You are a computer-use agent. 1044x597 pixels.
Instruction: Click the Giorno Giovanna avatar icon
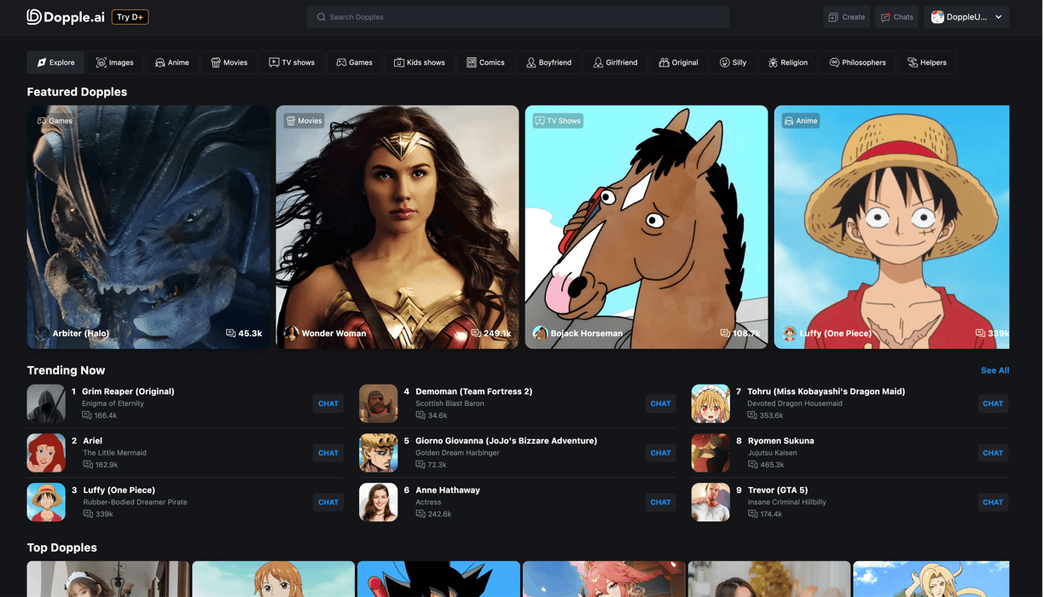[x=379, y=453]
